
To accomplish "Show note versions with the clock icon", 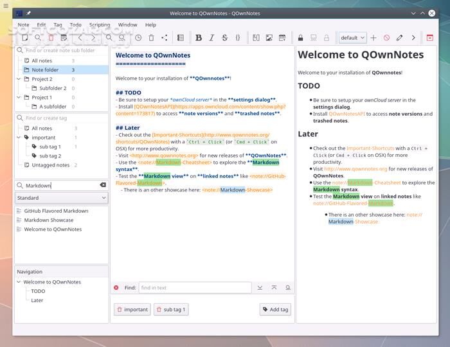I will pyautogui.click(x=138, y=37).
